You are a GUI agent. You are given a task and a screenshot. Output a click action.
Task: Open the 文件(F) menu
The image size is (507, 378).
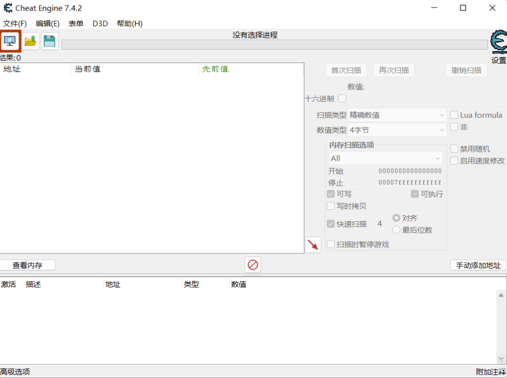click(15, 24)
